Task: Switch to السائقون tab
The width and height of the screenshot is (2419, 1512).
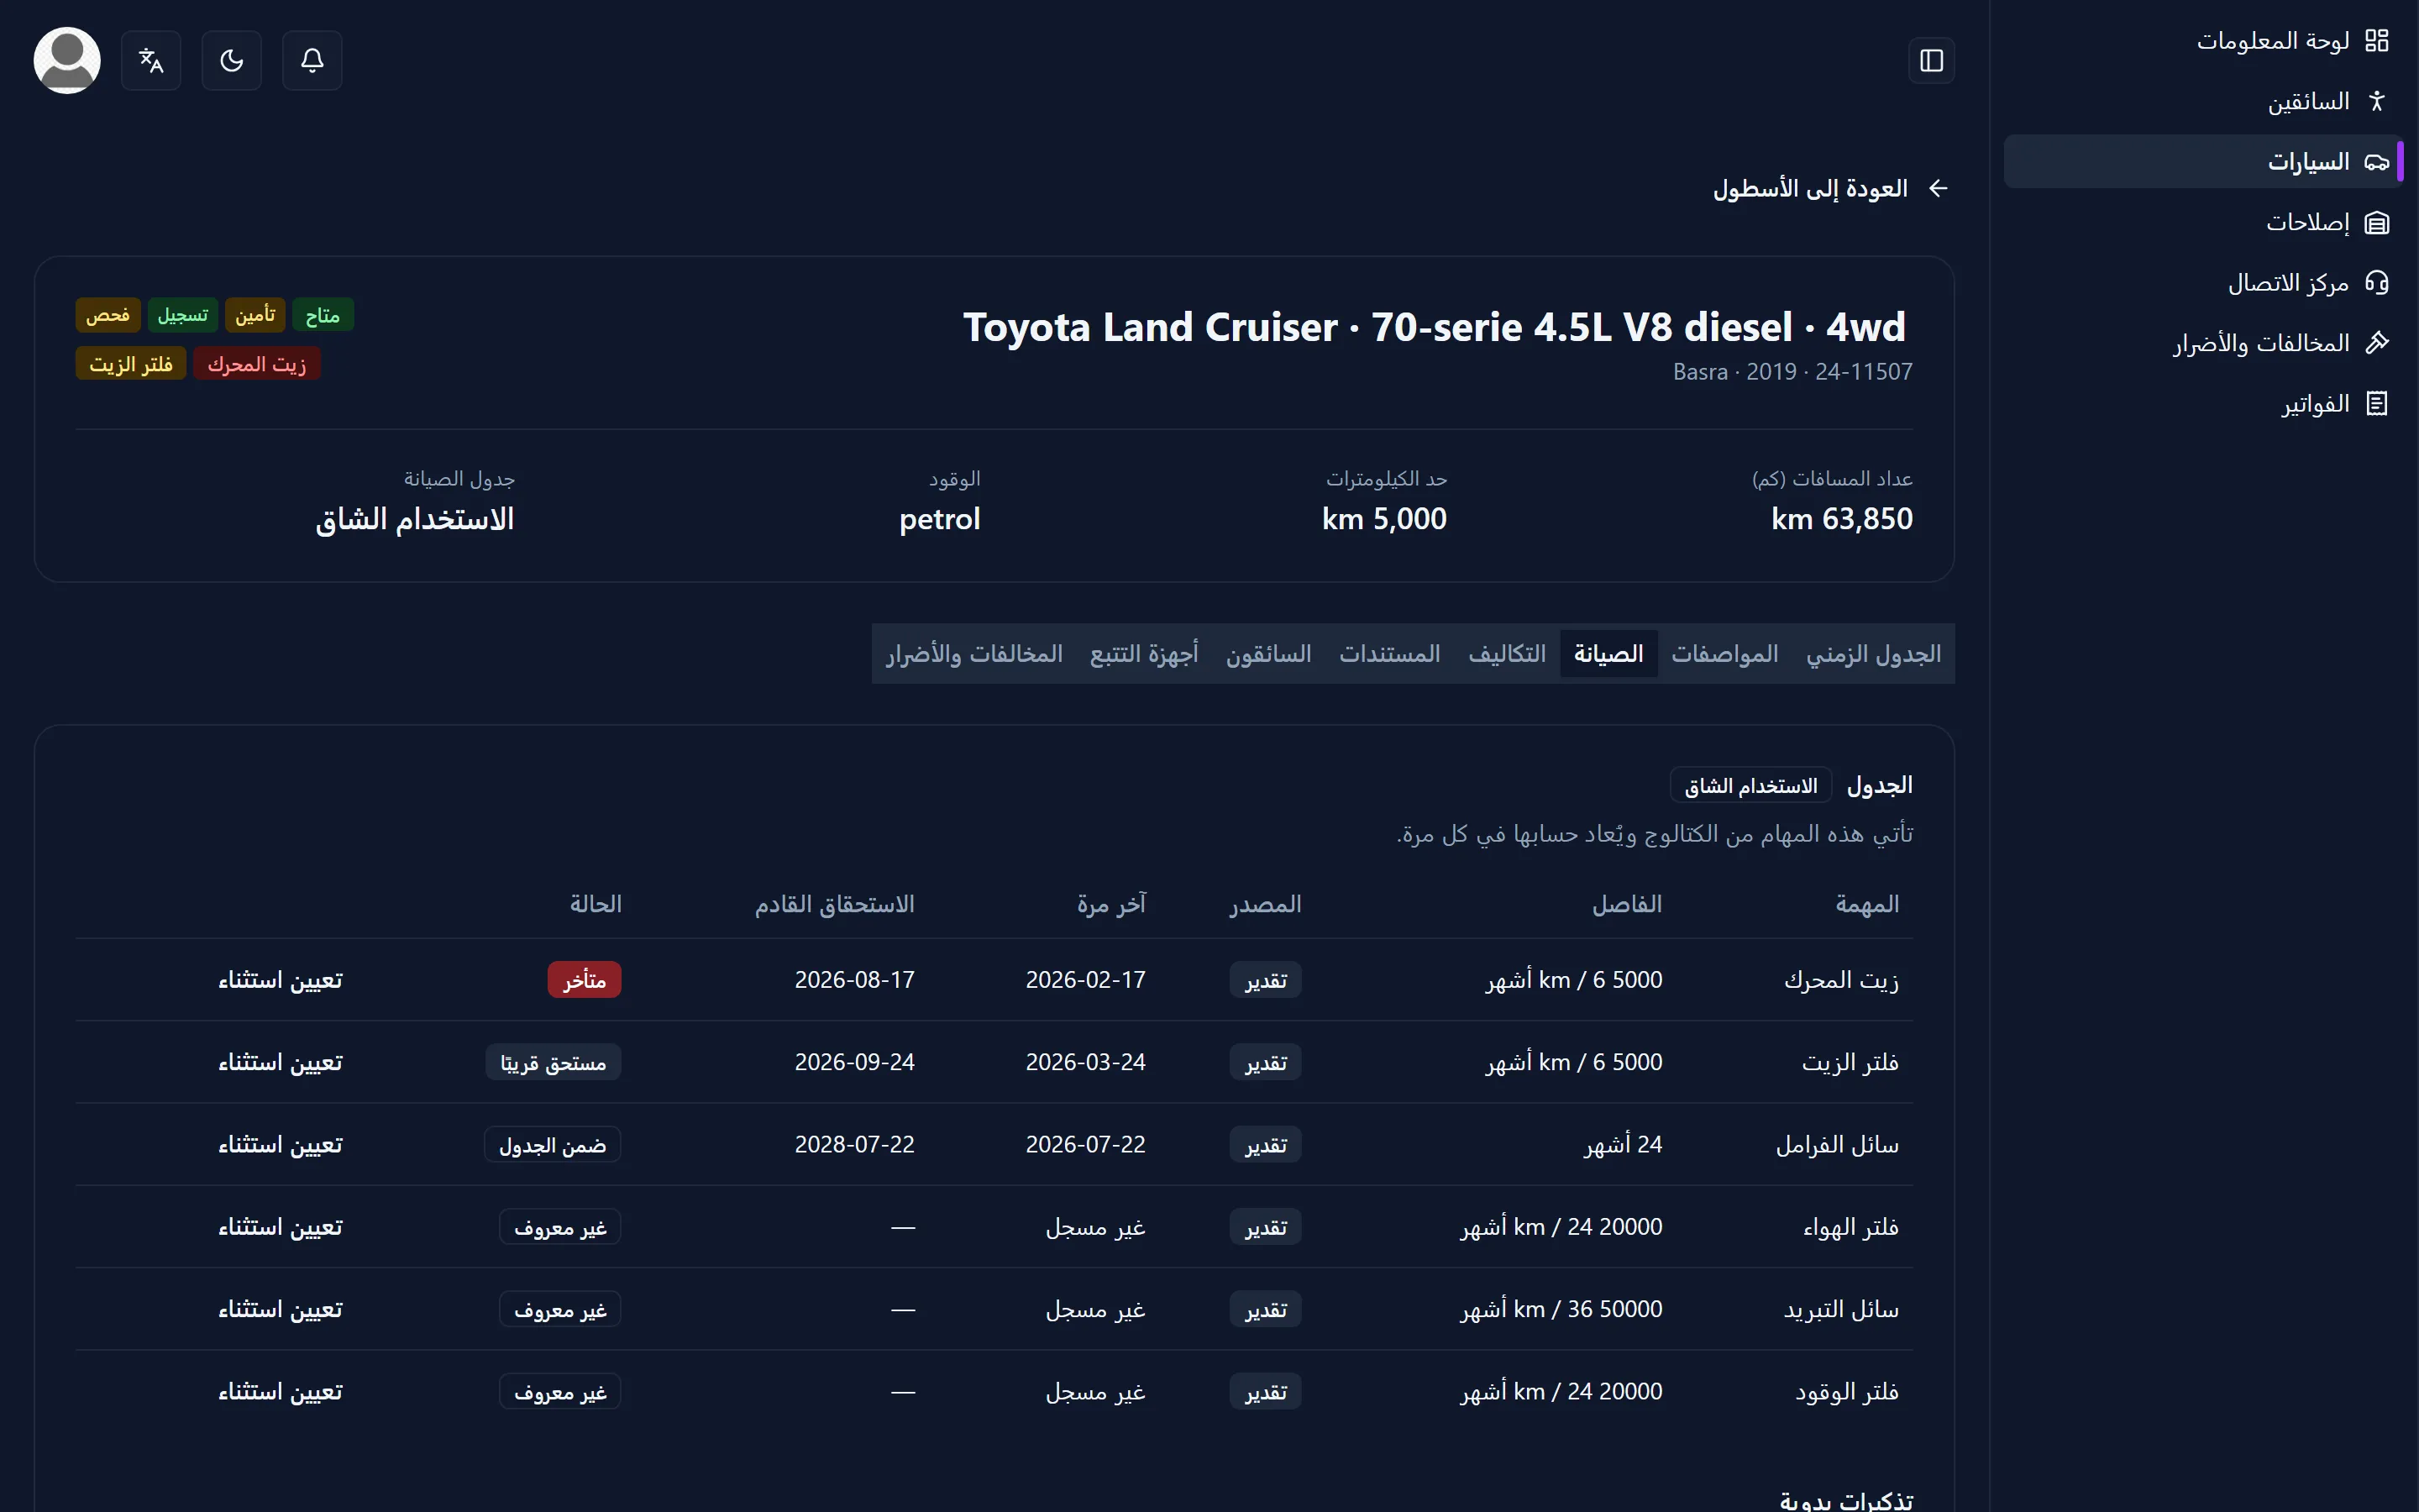Action: (x=1268, y=654)
